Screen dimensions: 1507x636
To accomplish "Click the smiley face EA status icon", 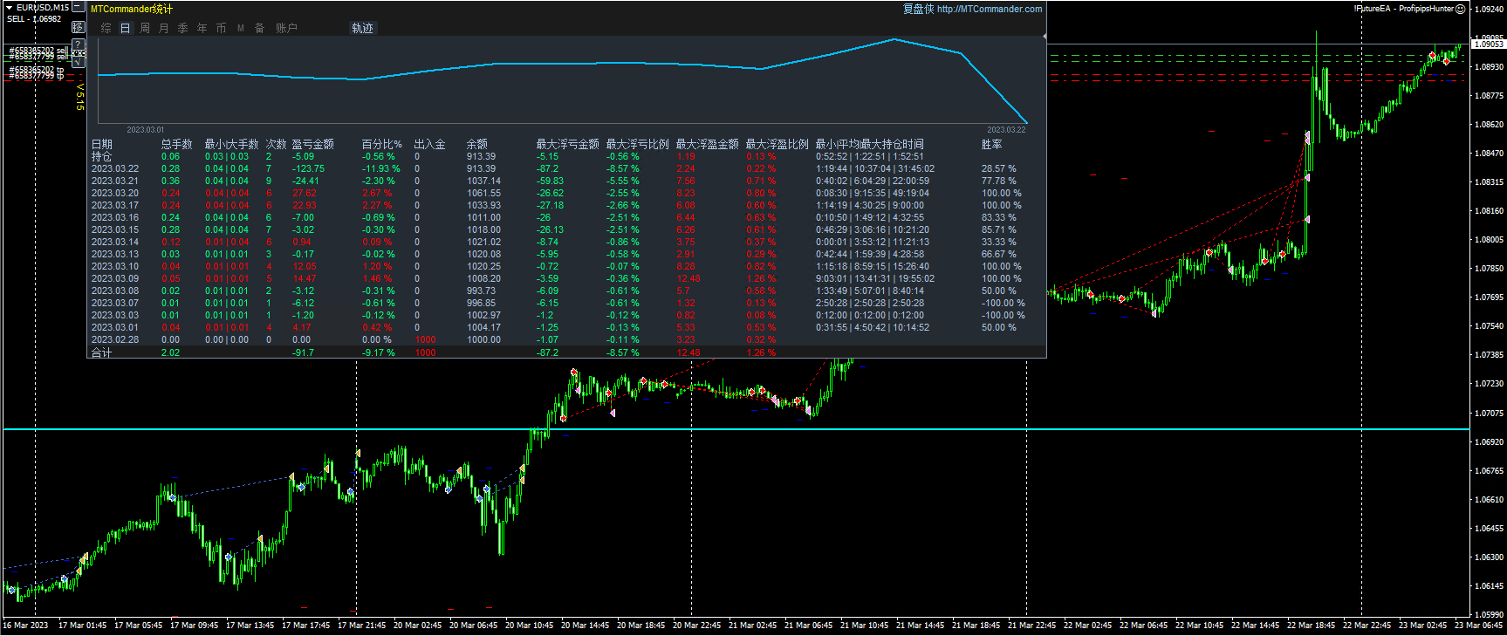I will [1461, 9].
